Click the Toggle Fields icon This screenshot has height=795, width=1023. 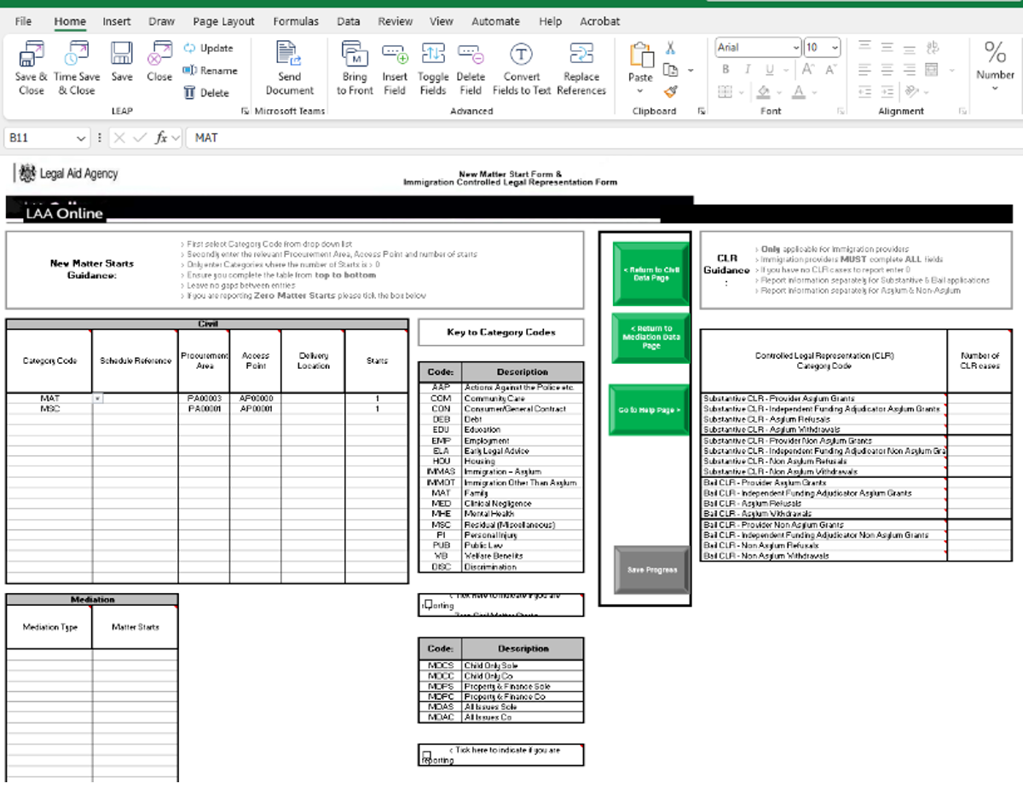click(433, 55)
